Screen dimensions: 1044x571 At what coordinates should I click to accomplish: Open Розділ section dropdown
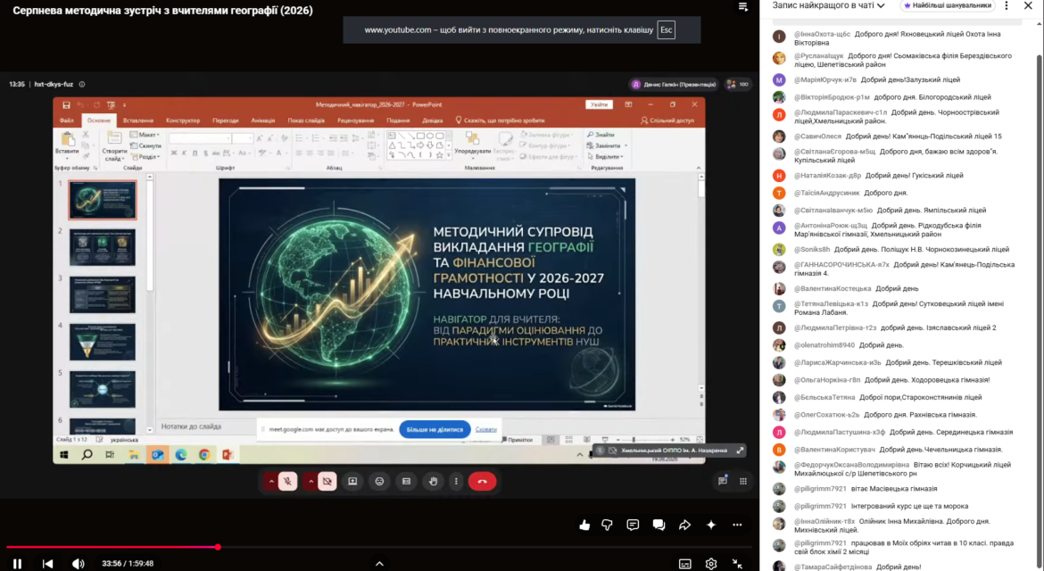pyautogui.click(x=145, y=157)
